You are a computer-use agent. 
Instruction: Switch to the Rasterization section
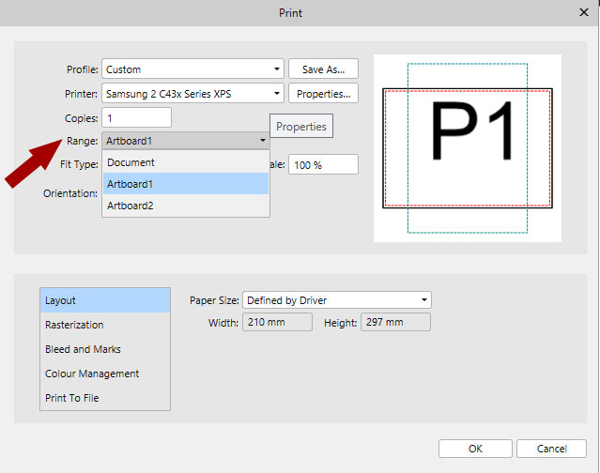coord(105,325)
